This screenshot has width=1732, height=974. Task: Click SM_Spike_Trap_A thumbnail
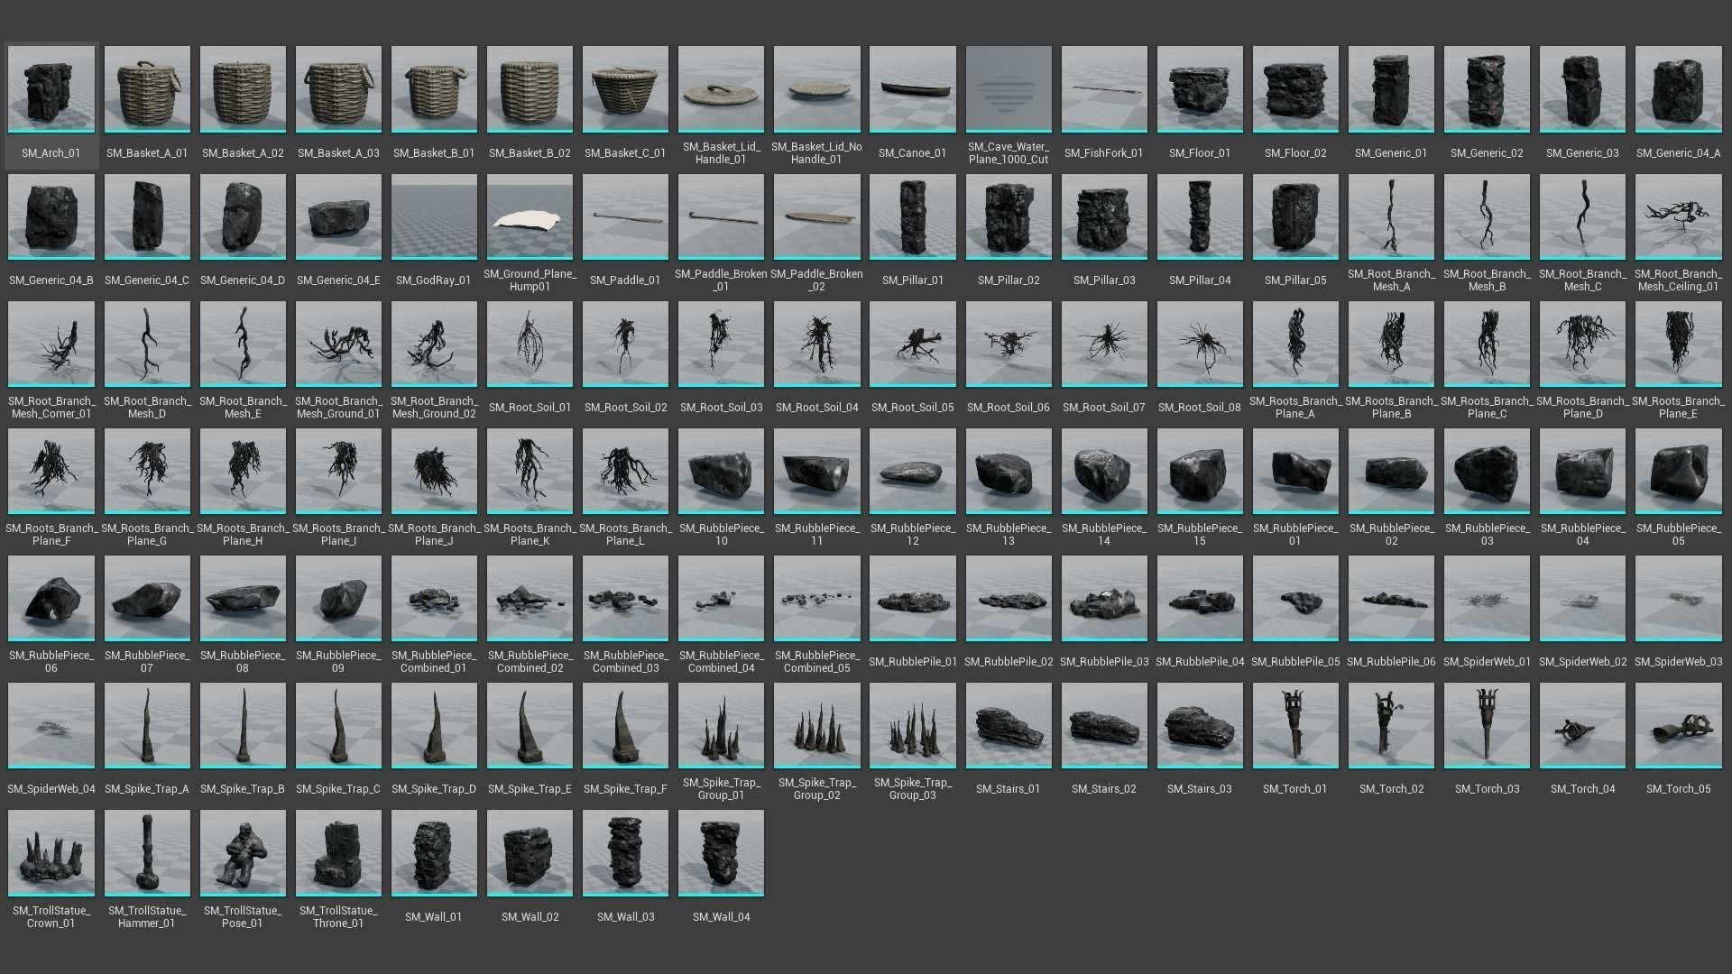click(147, 725)
